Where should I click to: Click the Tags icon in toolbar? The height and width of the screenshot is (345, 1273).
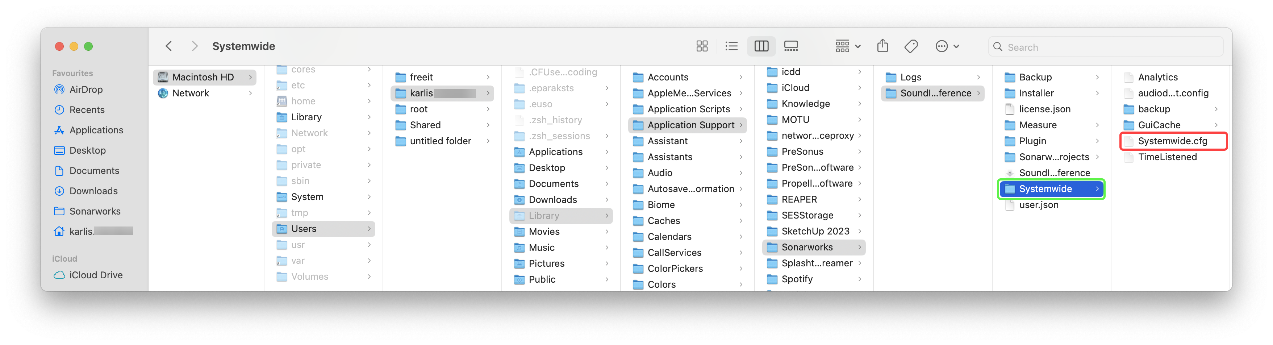click(x=911, y=46)
